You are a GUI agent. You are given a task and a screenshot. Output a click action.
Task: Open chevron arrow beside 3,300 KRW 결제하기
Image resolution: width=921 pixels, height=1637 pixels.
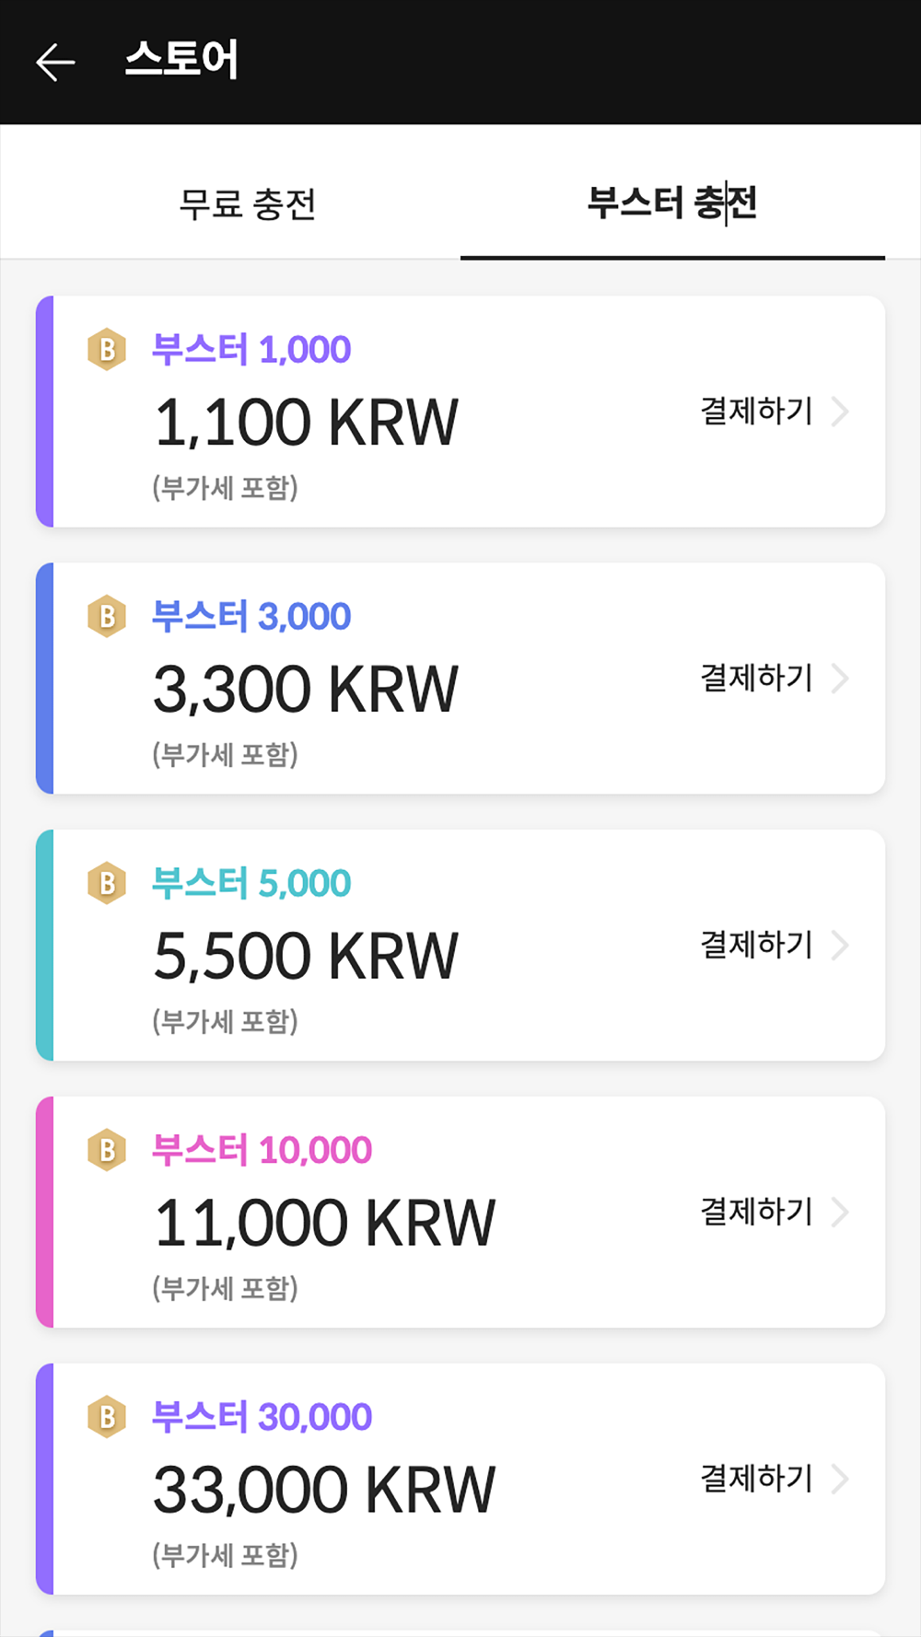[x=840, y=679]
